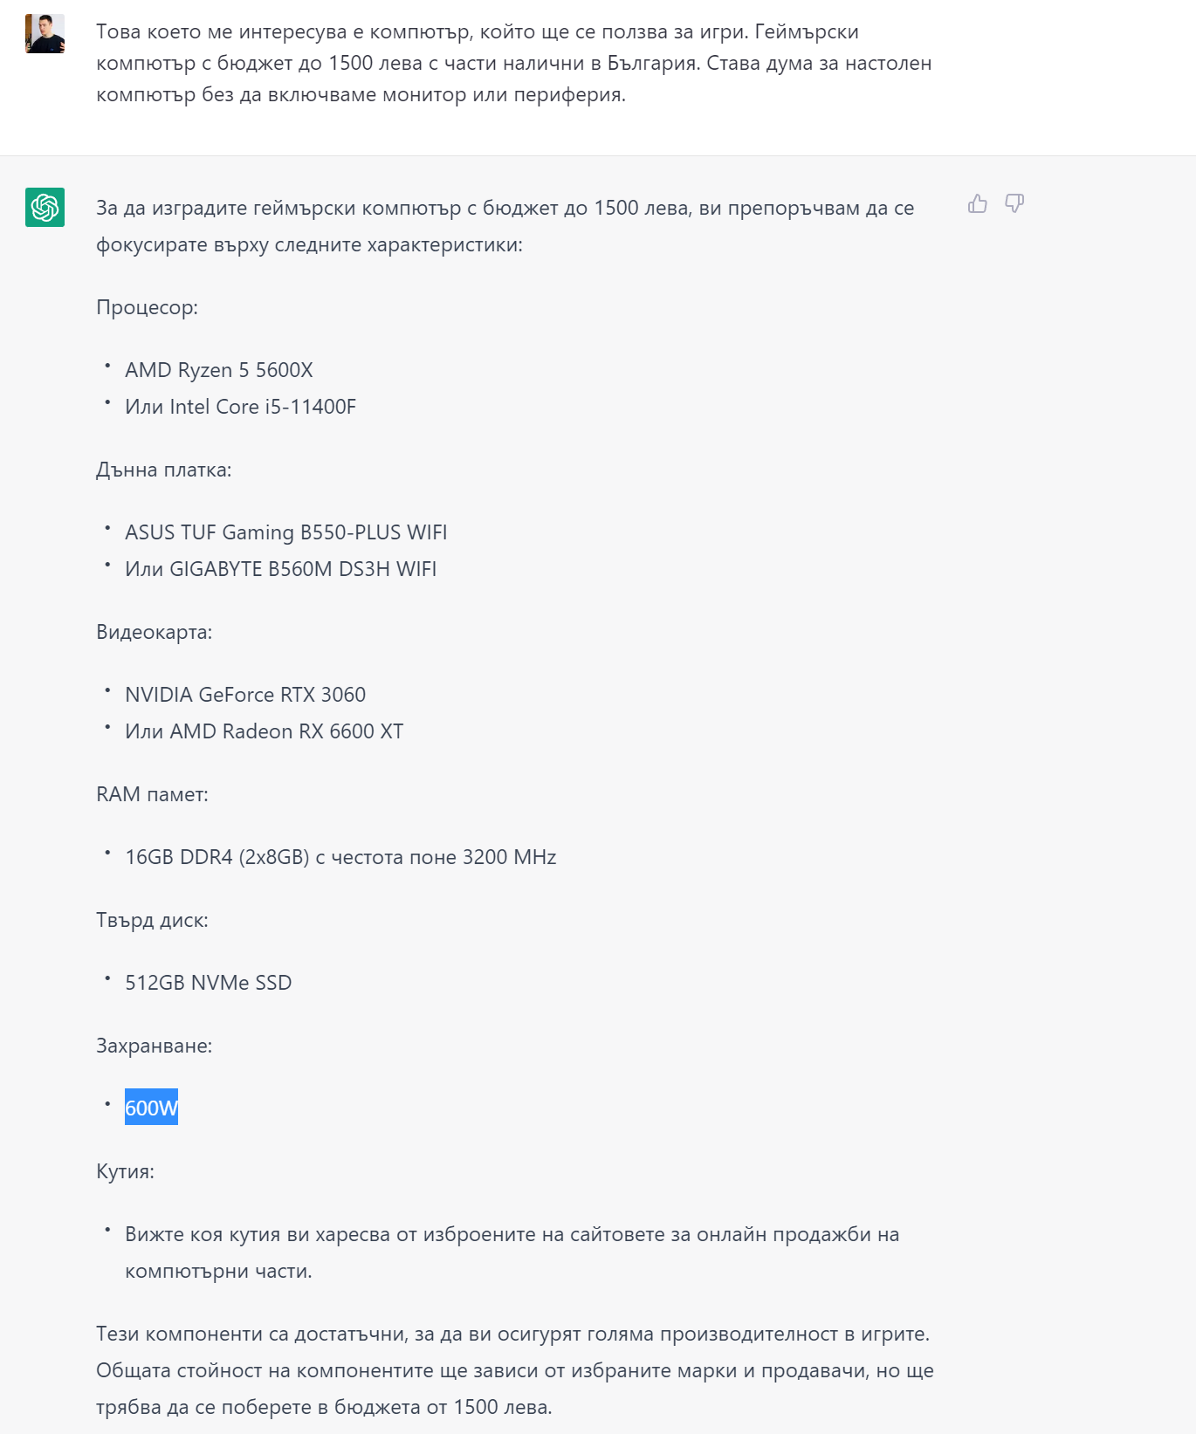Screen dimensions: 1196x1434
Task: Click the AMD Radeon RX 6600 XT item
Action: coord(264,731)
